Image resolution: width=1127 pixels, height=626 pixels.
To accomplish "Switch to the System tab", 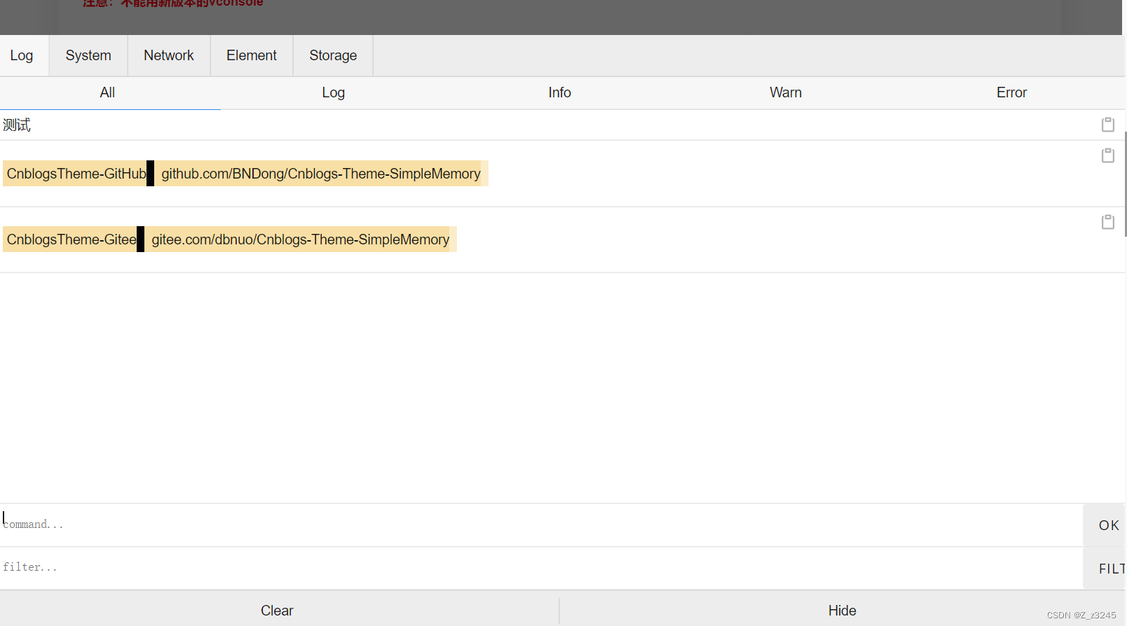I will point(88,55).
